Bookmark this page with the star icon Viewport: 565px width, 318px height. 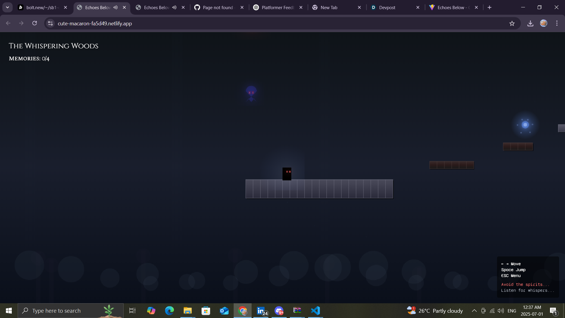pos(512,24)
